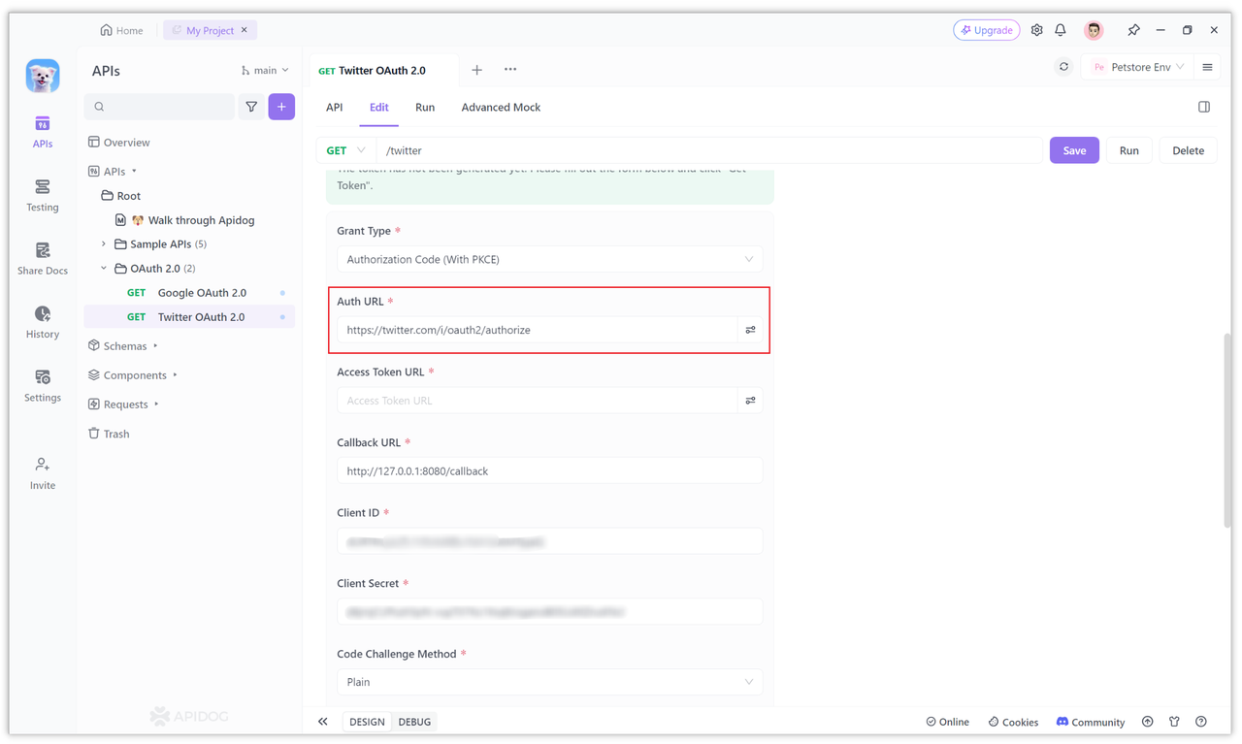Image resolution: width=1242 pixels, height=744 pixels.
Task: Click the upload arrow status icon
Action: 1148,722
